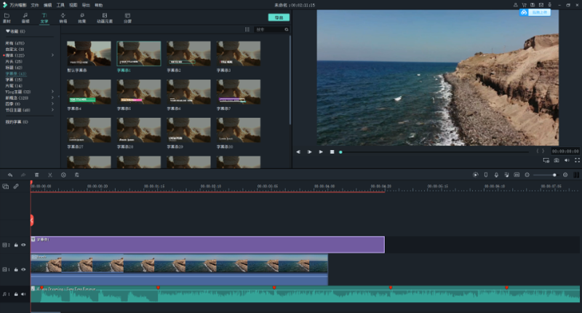This screenshot has width=582, height=313.
Task: Click the zoom out minus icon
Action: pyautogui.click(x=527, y=175)
